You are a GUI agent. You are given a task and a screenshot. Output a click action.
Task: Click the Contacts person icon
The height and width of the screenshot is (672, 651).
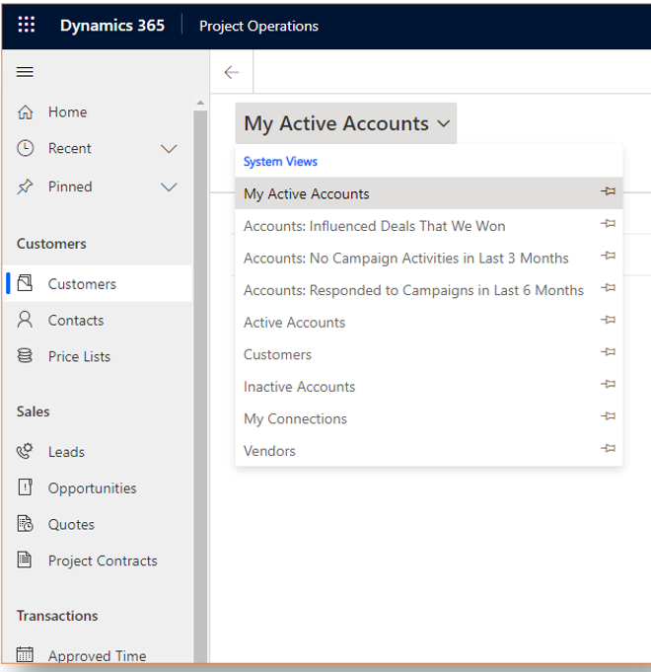(x=25, y=320)
